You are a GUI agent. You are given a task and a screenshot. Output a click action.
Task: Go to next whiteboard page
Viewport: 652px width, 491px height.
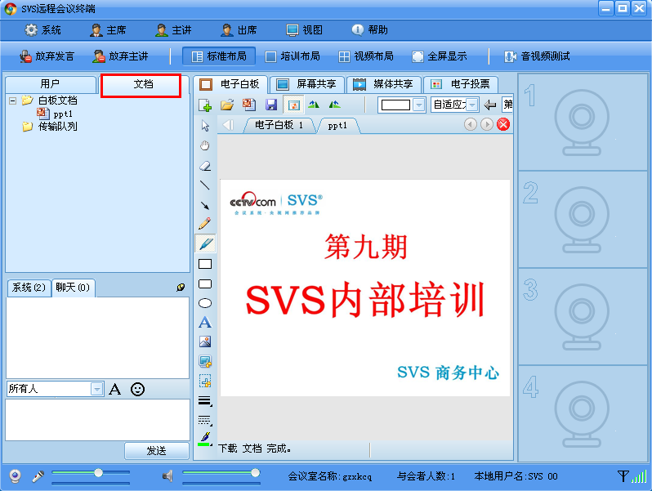coord(486,124)
